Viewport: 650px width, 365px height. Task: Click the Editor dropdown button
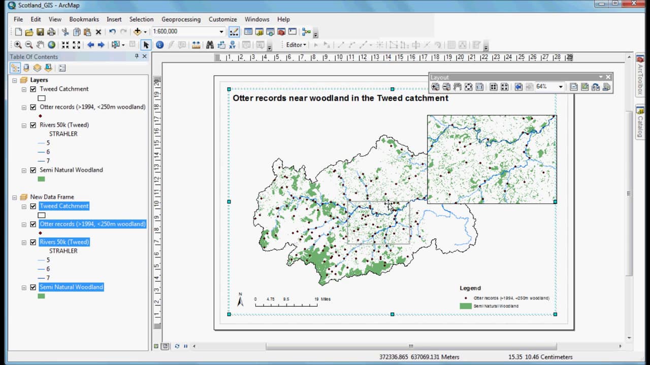click(x=296, y=45)
